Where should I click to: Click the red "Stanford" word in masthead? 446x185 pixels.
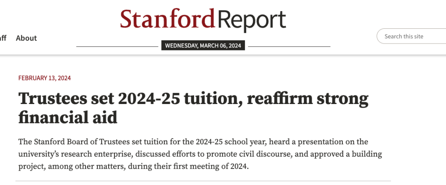pyautogui.click(x=168, y=18)
